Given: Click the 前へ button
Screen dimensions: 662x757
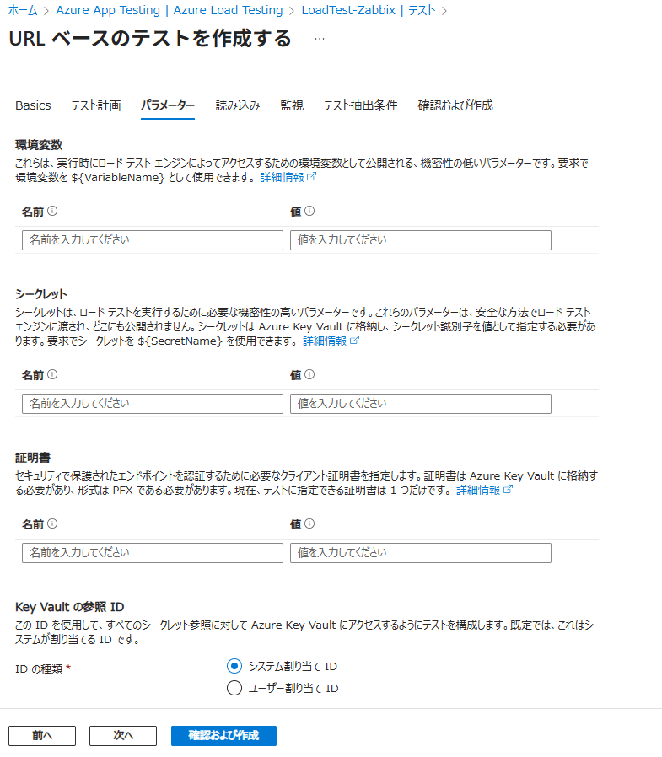Looking at the screenshot, I should pos(42,736).
